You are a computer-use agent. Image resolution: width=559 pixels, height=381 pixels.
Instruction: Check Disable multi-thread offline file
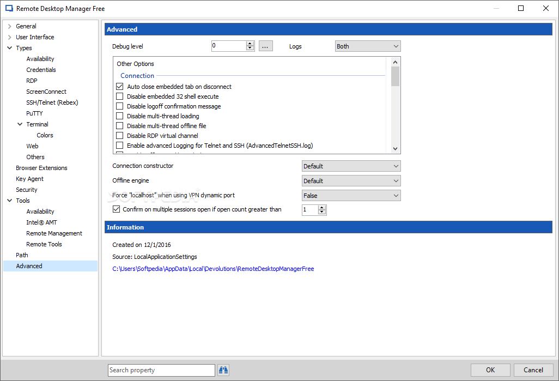pyautogui.click(x=120, y=126)
